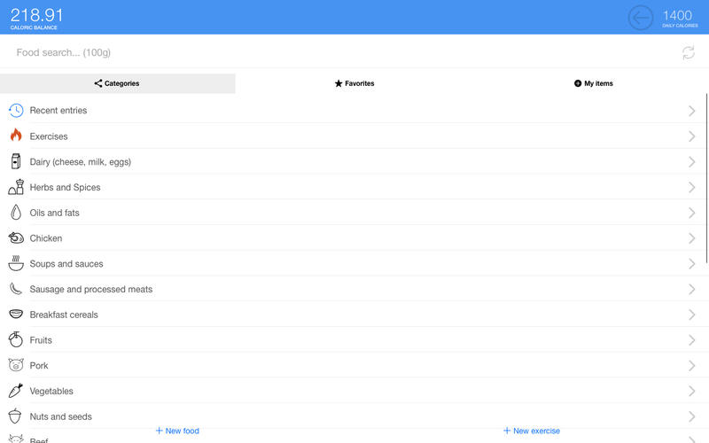Click the Food search input field
The image size is (709, 443).
tap(337, 53)
